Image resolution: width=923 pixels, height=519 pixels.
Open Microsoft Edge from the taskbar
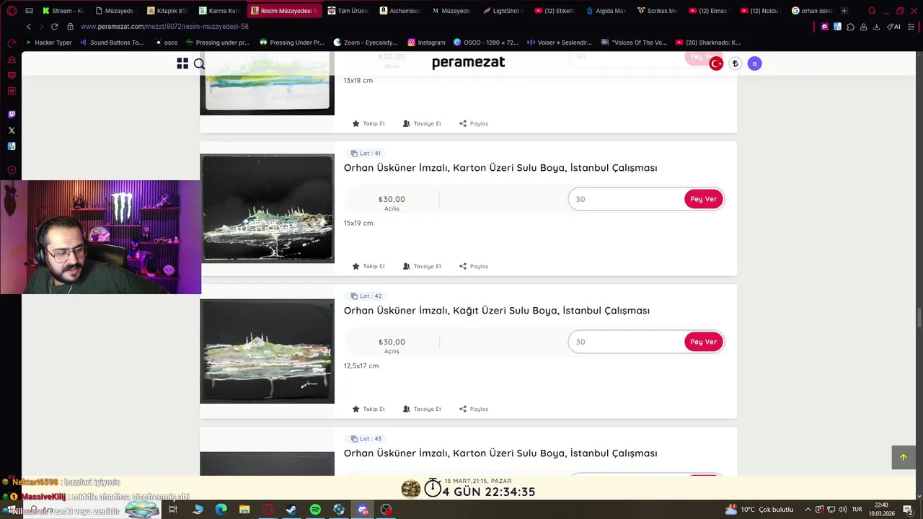[221, 510]
